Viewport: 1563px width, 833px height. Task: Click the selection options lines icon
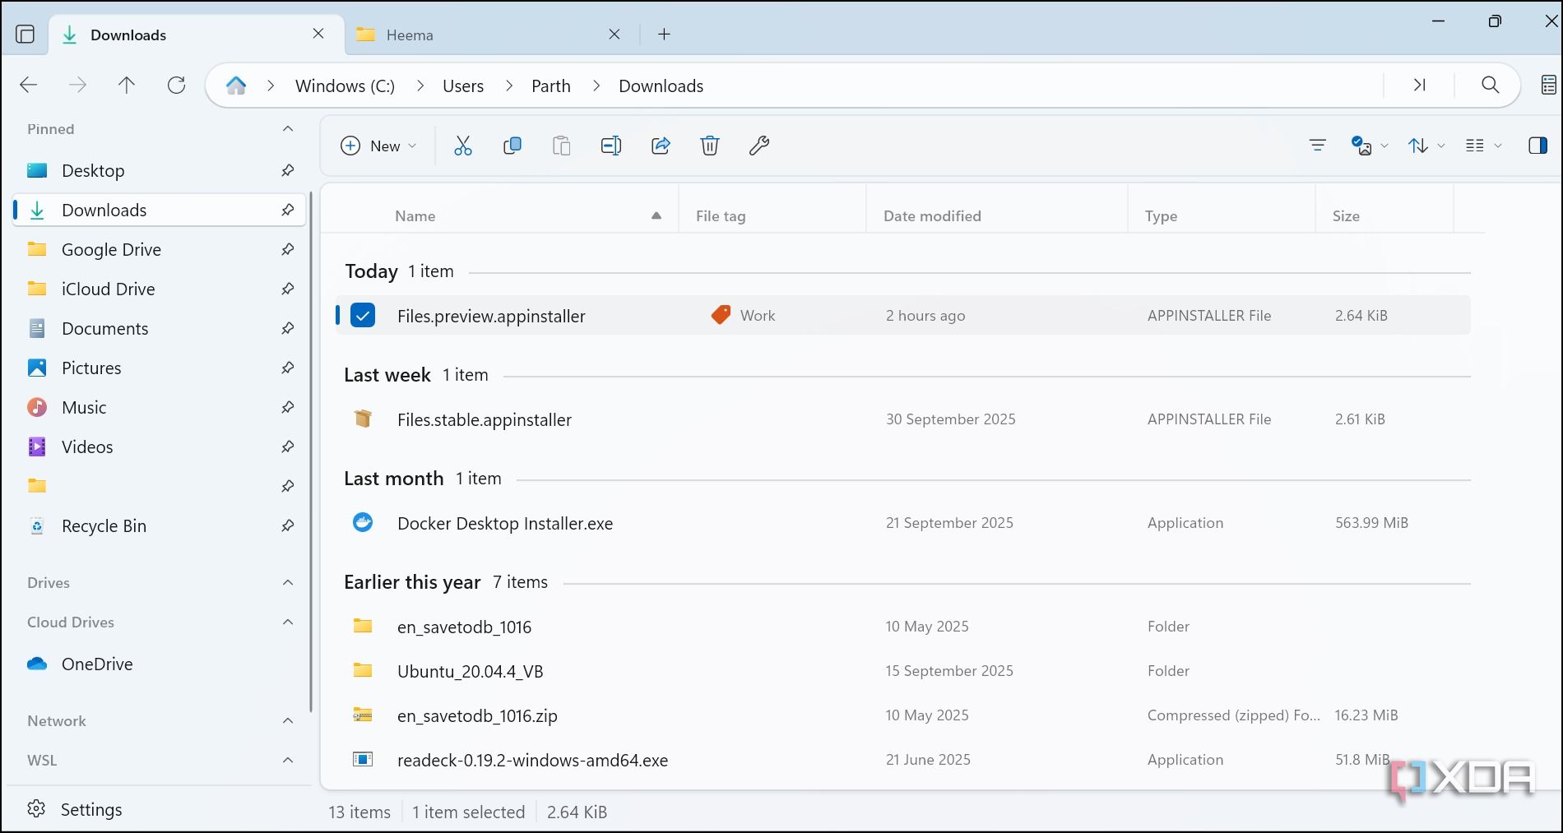click(x=1317, y=146)
